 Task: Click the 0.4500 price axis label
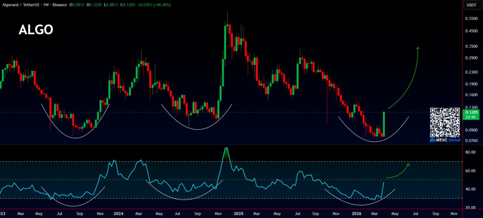click(x=472, y=31)
